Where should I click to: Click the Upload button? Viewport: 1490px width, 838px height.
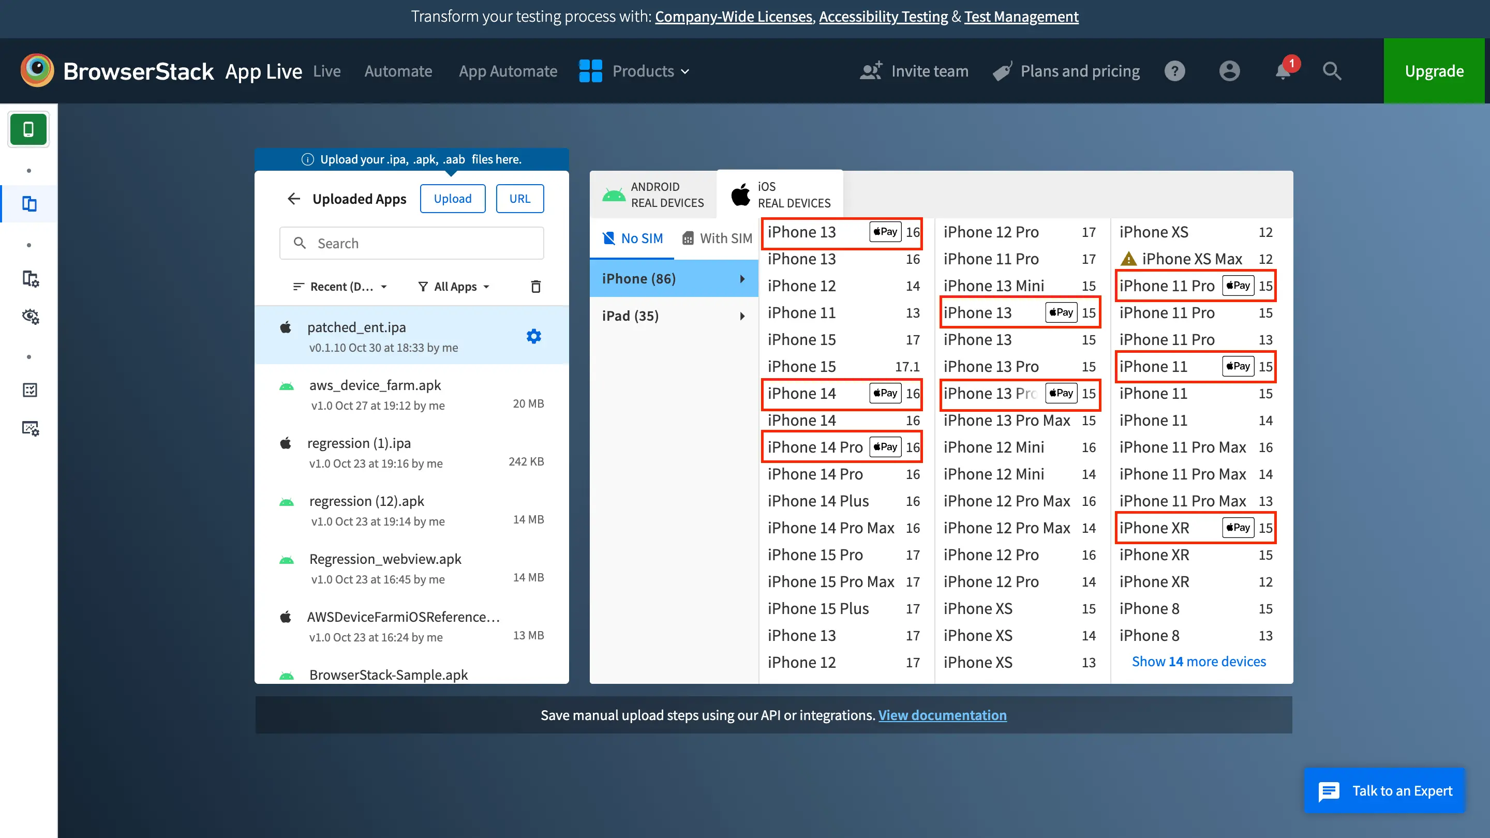tap(452, 199)
